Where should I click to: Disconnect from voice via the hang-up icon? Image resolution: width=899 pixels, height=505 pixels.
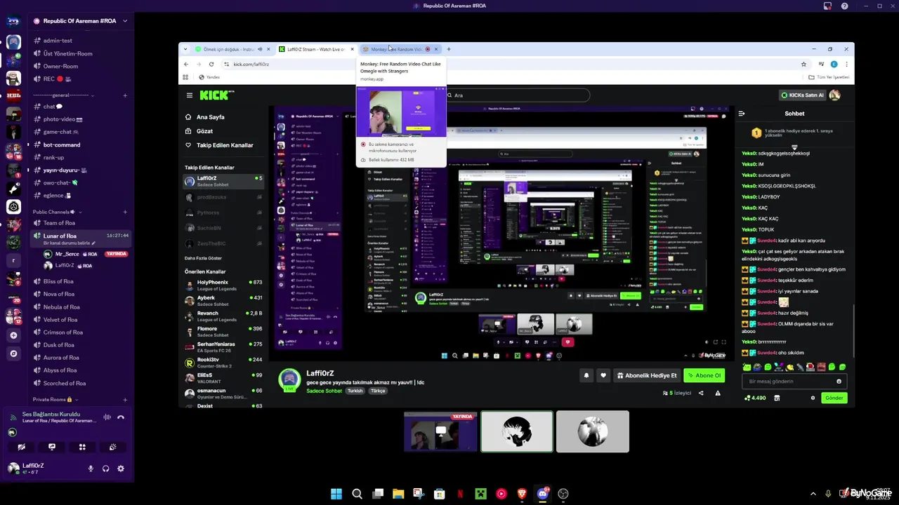tap(121, 417)
